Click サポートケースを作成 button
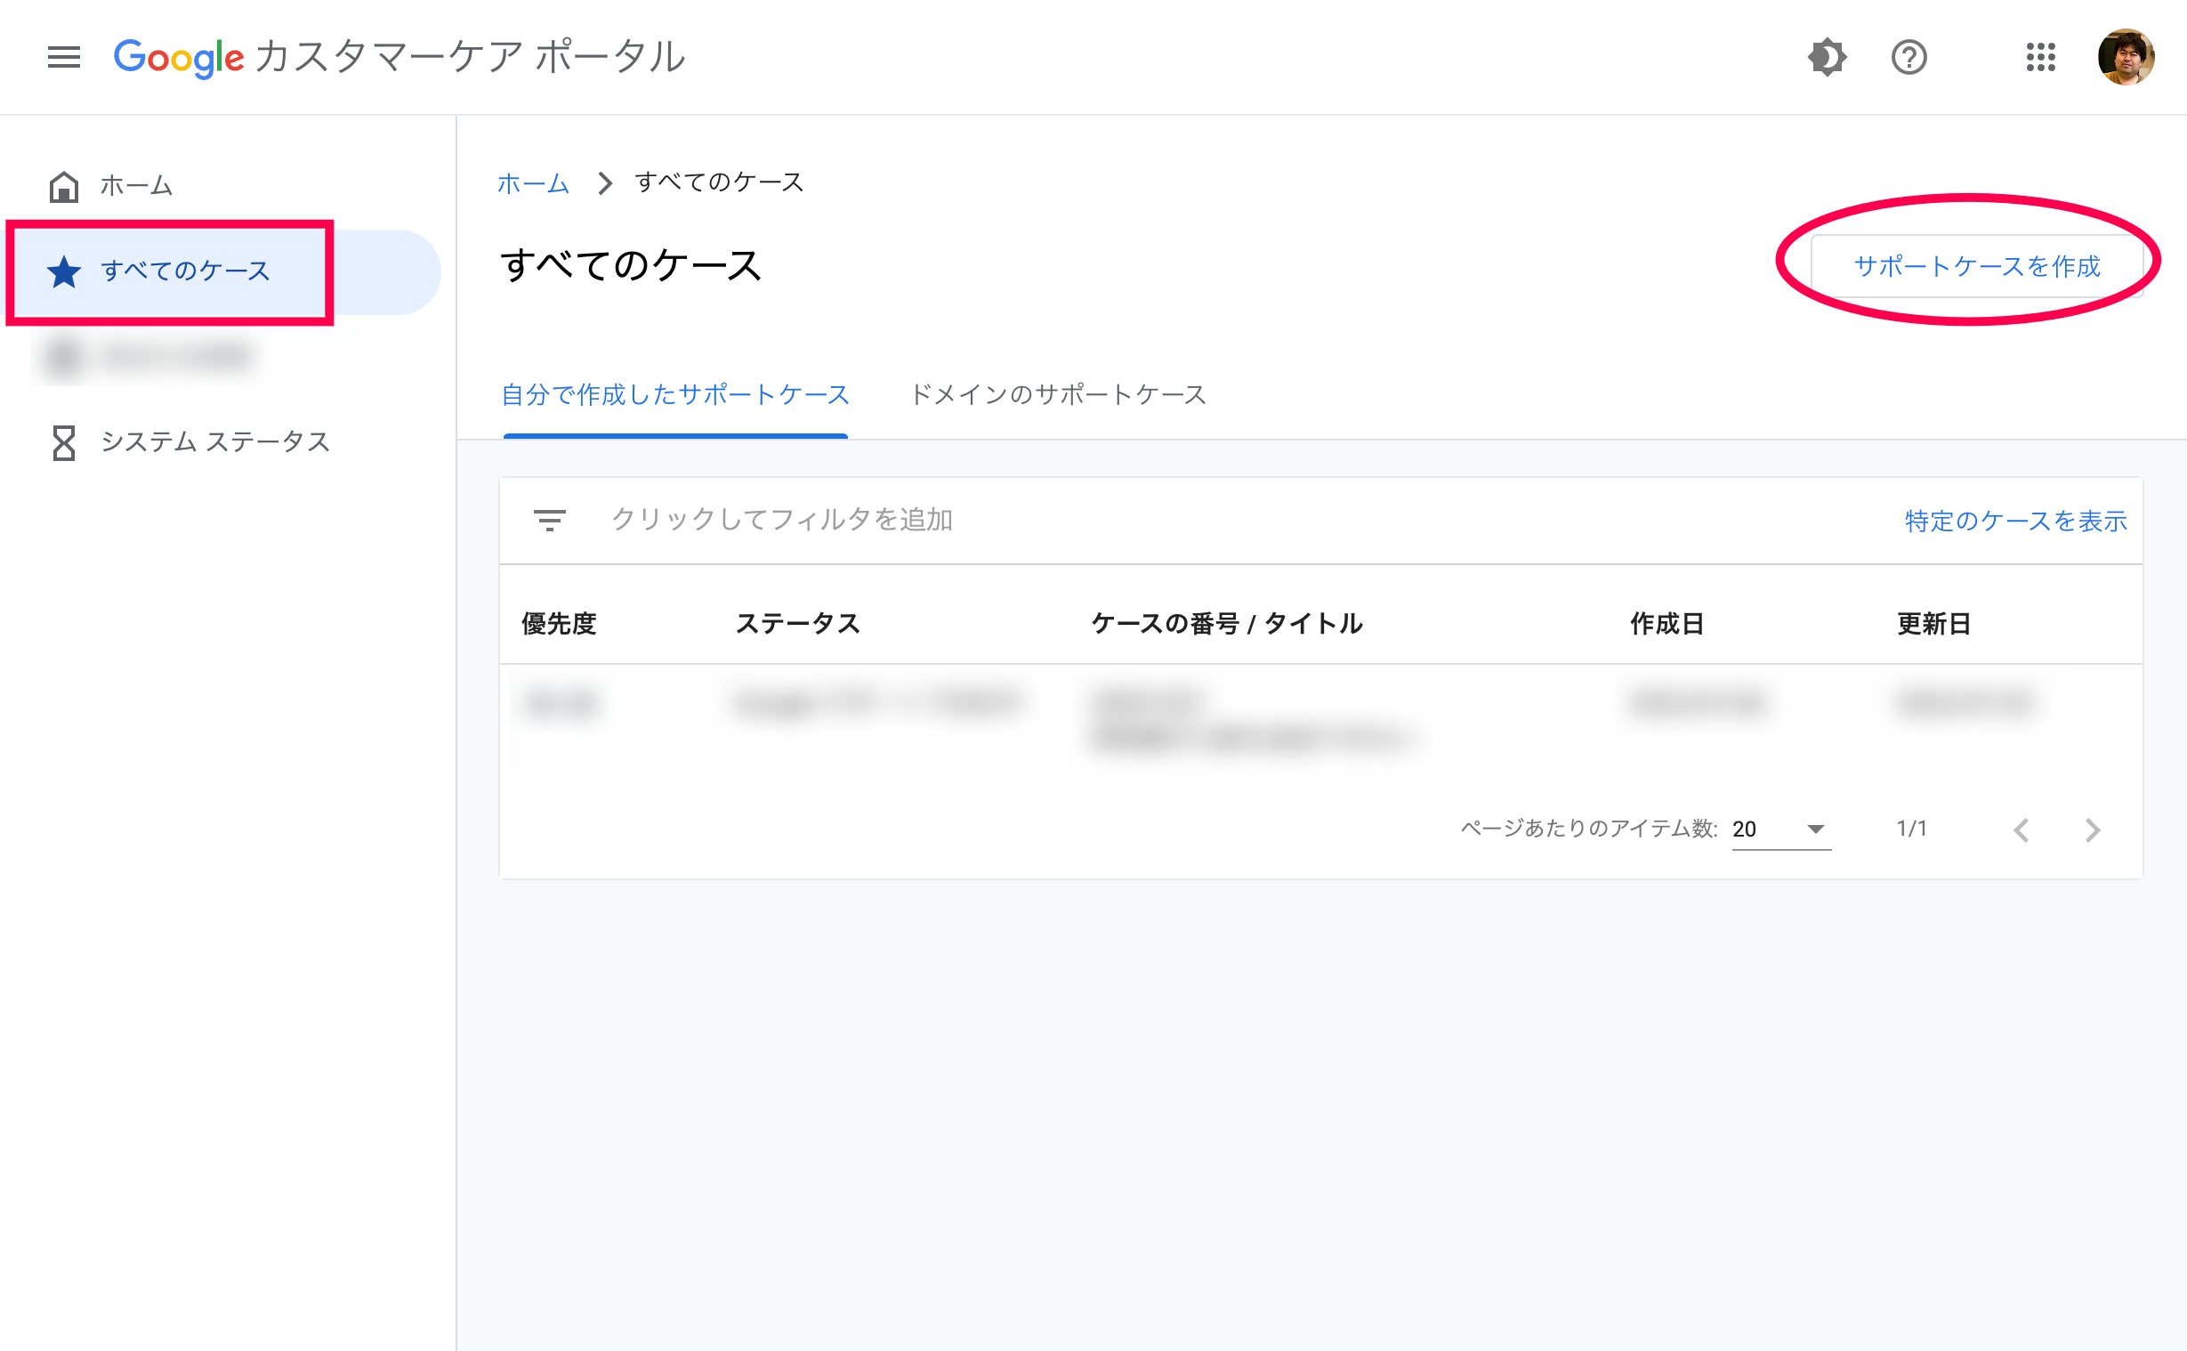The image size is (2187, 1351). (x=1976, y=265)
